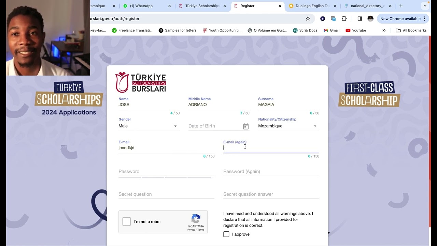Switch to the Türkiye Scholarships tab
Screen dimensions: 437x246
click(x=202, y=6)
